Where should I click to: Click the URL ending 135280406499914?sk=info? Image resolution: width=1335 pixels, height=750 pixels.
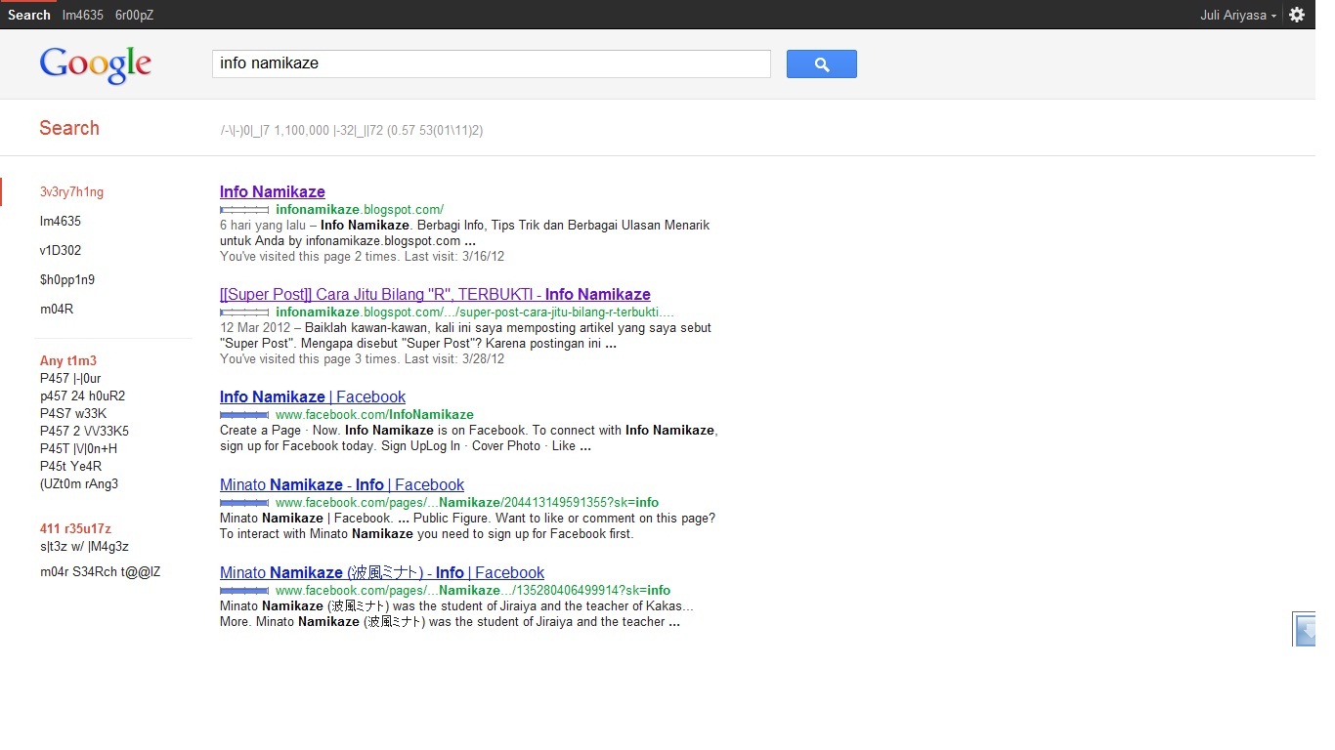coord(473,591)
